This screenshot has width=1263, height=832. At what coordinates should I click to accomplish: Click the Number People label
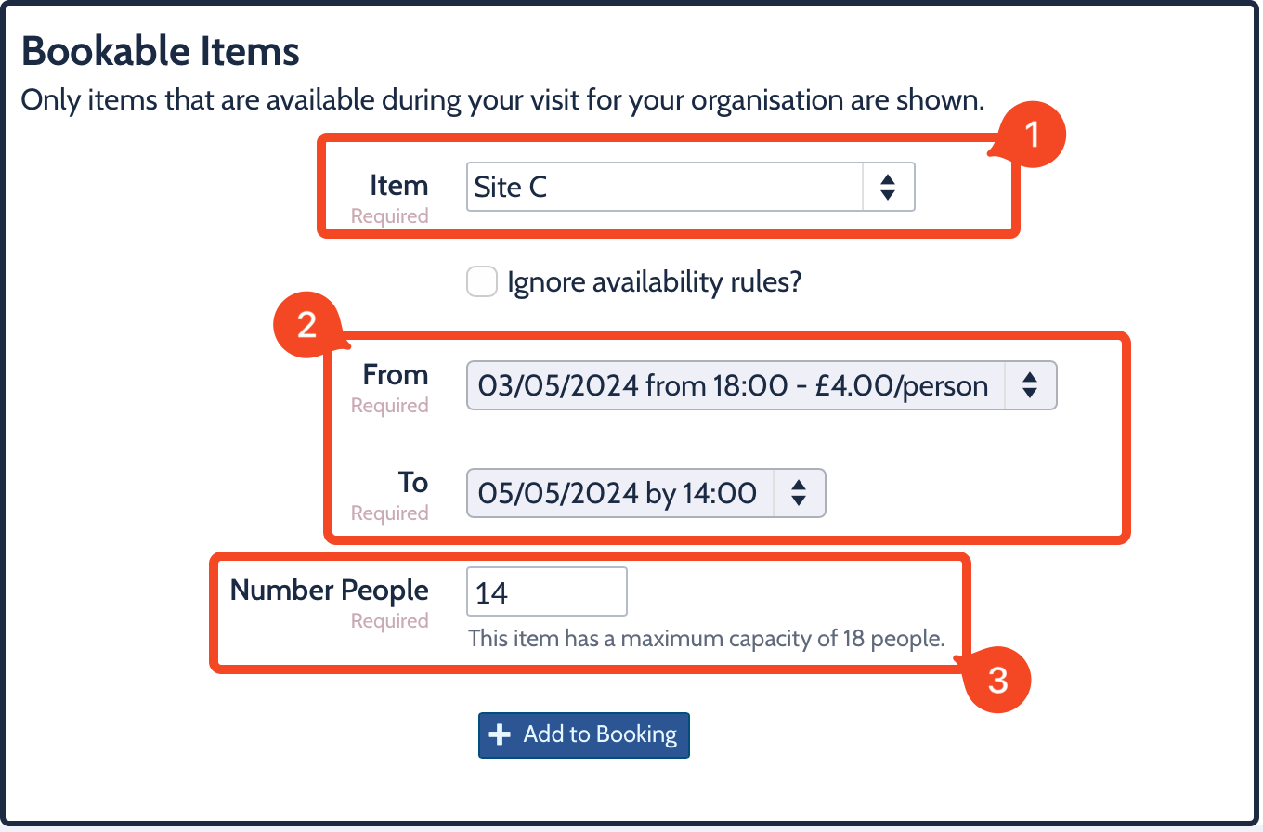329,591
